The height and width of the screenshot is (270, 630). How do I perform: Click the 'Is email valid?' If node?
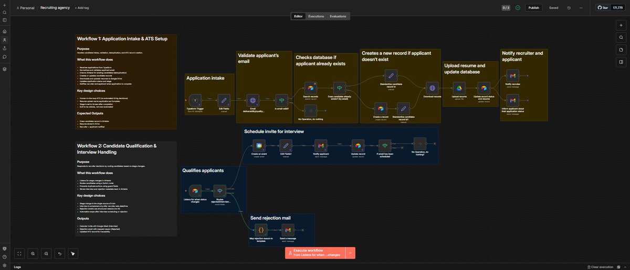281,100
